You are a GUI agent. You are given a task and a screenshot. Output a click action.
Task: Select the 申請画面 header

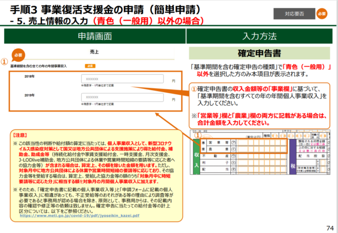click(x=95, y=36)
